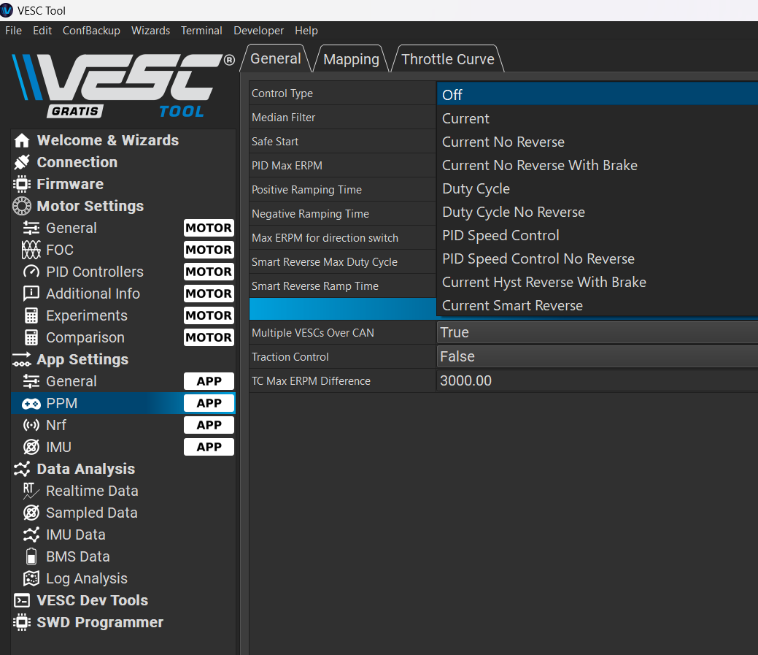Click the Welcome & Wizards home icon
The height and width of the screenshot is (655, 758).
(x=22, y=140)
